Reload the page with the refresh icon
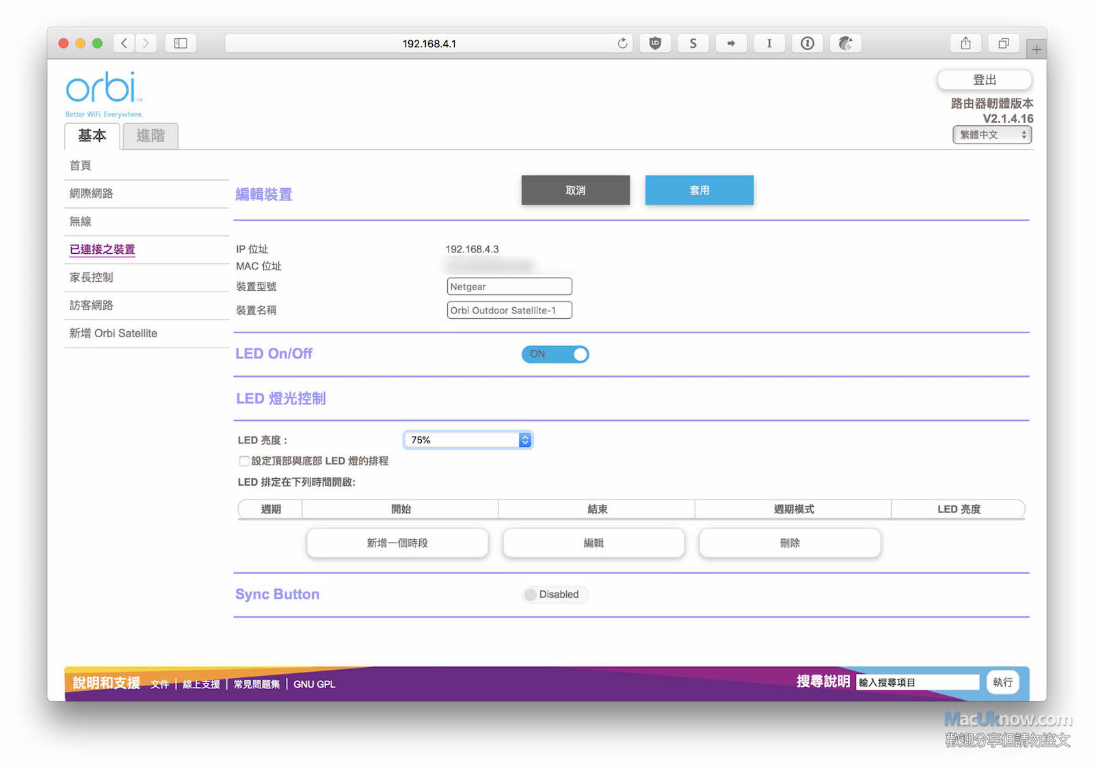This screenshot has height=769, width=1094. (x=622, y=43)
